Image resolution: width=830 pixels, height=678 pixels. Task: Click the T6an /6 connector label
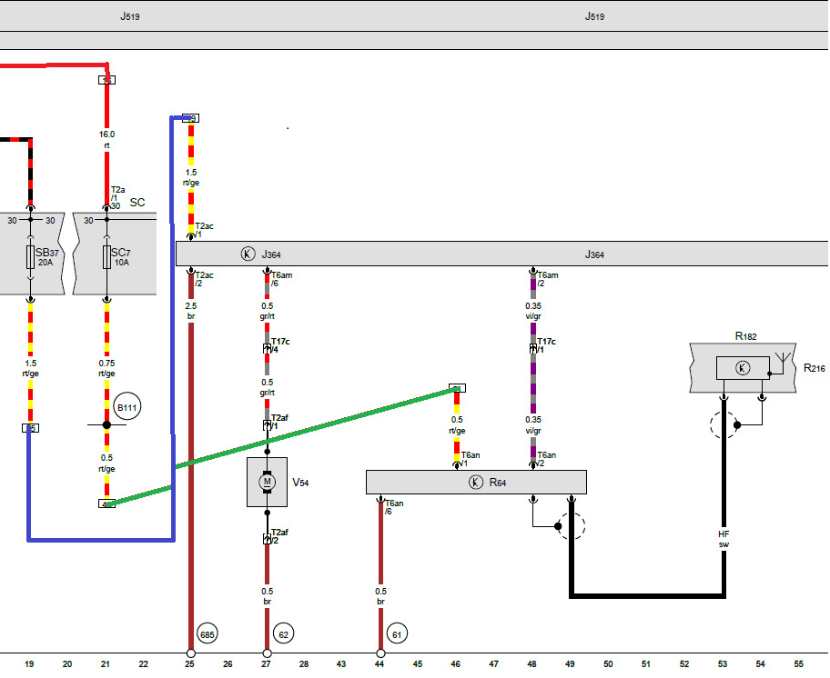394,507
